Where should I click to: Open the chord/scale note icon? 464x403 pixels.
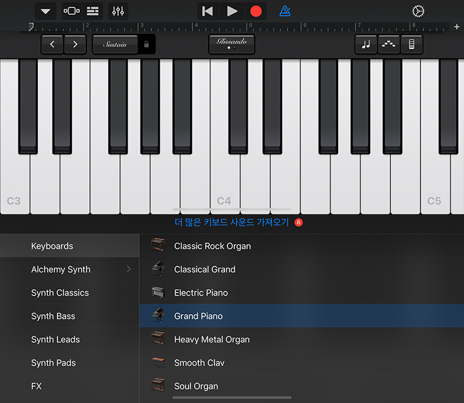366,44
